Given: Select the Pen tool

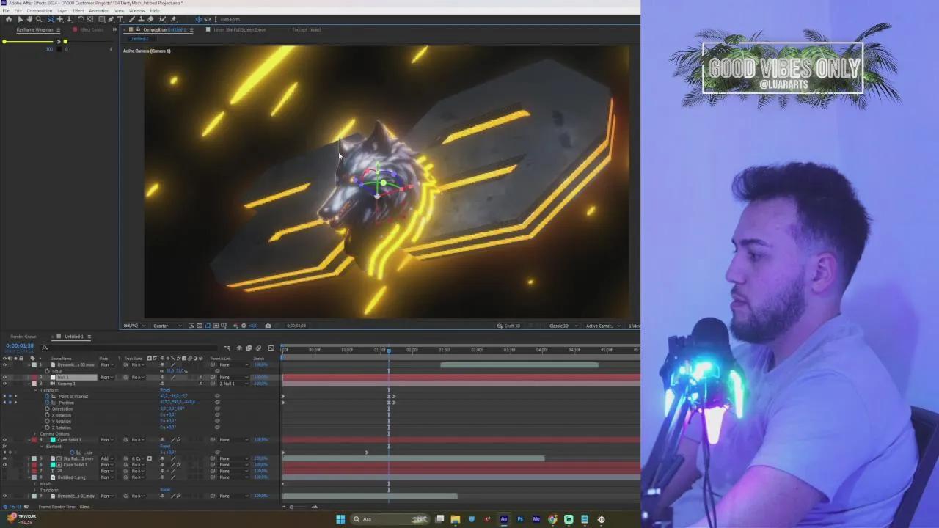Looking at the screenshot, I should tap(111, 19).
